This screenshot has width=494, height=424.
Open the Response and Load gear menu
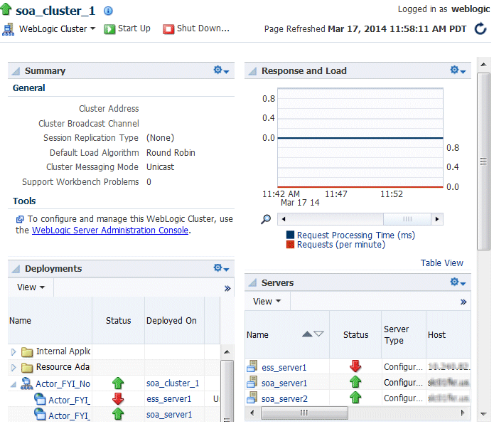click(x=458, y=70)
